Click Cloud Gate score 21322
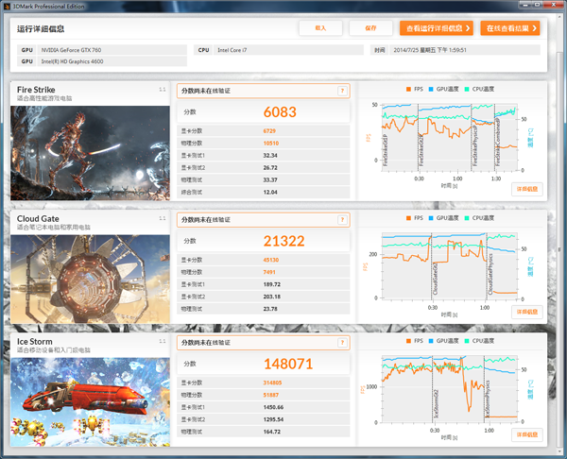This screenshot has height=459, width=567. [x=283, y=241]
